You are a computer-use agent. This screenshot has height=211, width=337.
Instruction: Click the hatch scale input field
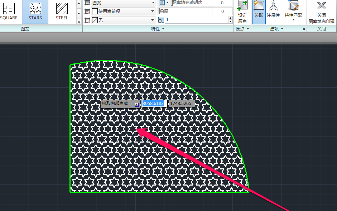coord(197,20)
